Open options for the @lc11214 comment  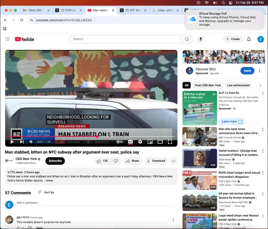(173, 219)
